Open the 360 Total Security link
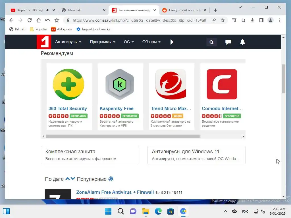Screen dimensions: 291x218 (68, 108)
